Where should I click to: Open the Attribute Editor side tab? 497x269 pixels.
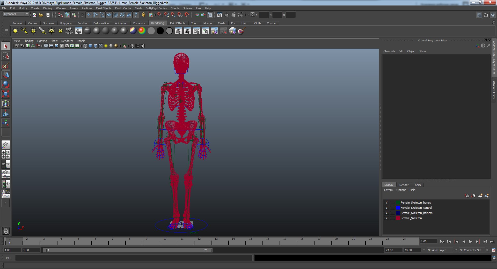(x=494, y=90)
